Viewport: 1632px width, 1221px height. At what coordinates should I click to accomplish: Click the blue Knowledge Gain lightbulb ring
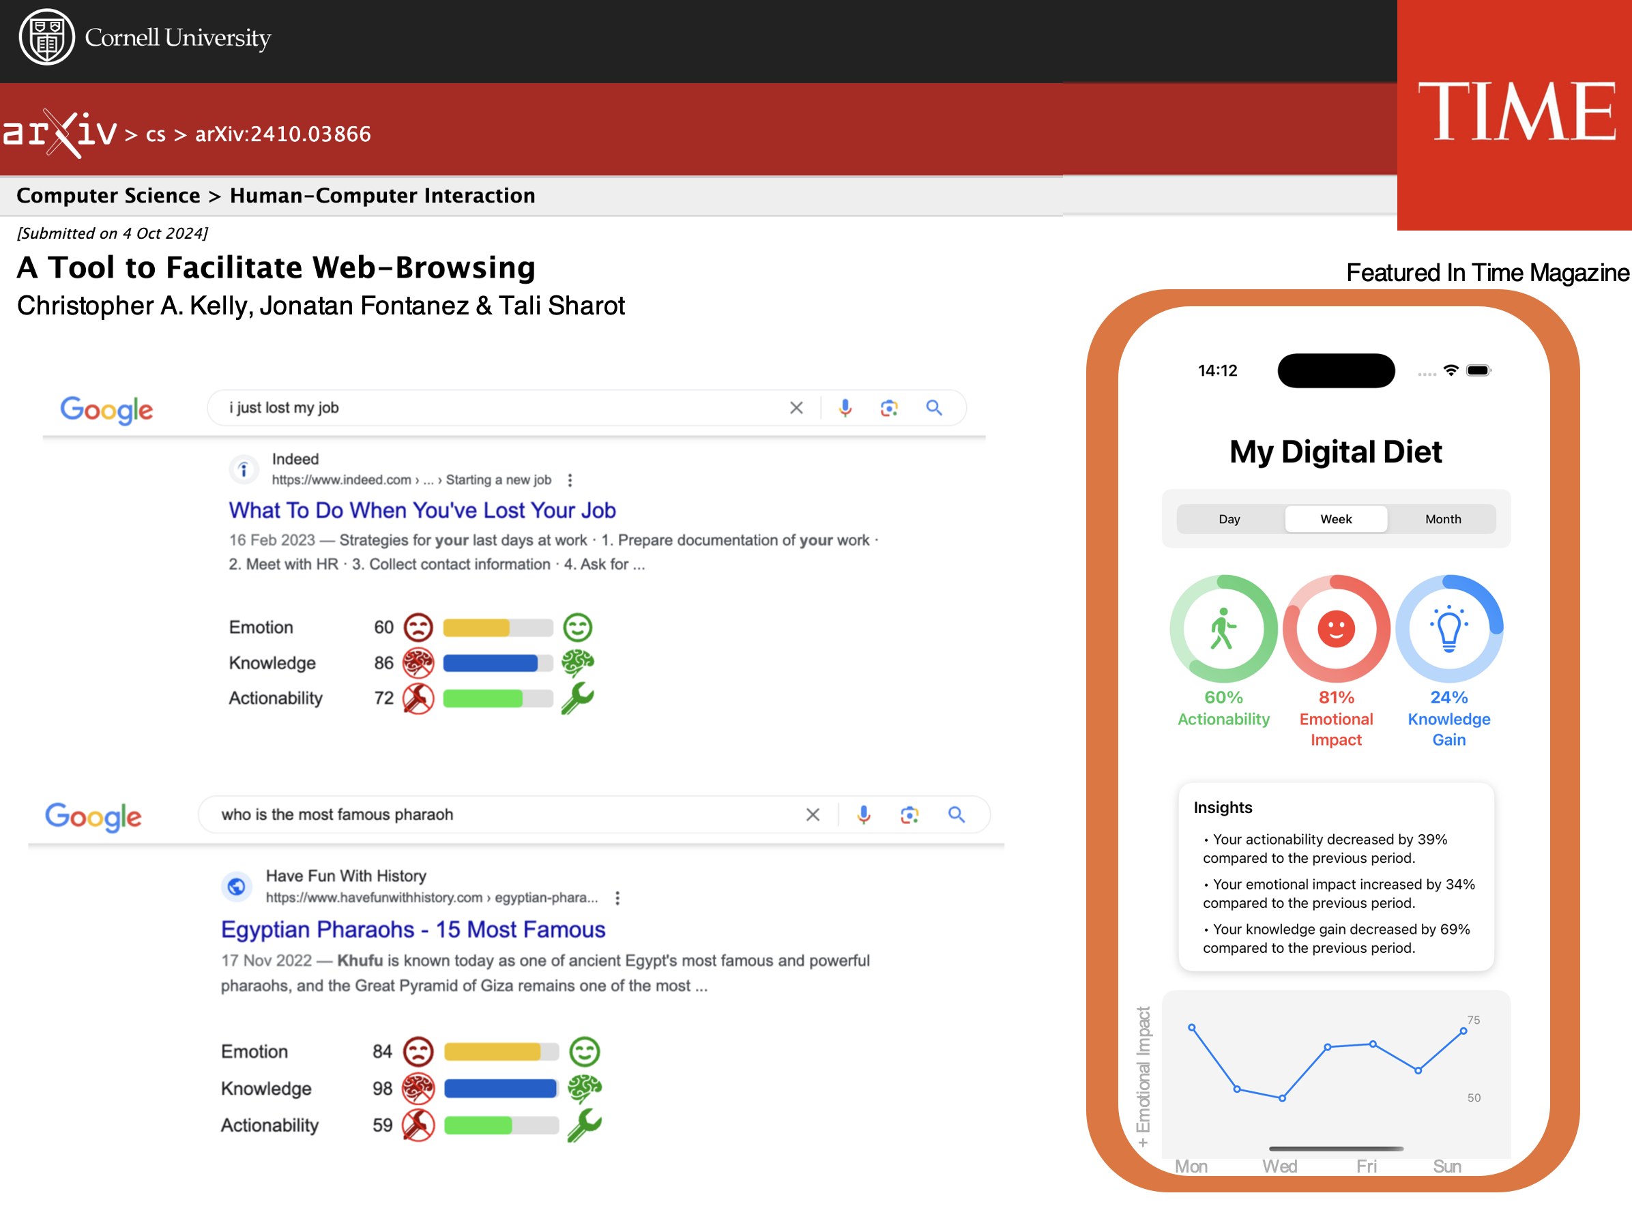tap(1449, 628)
